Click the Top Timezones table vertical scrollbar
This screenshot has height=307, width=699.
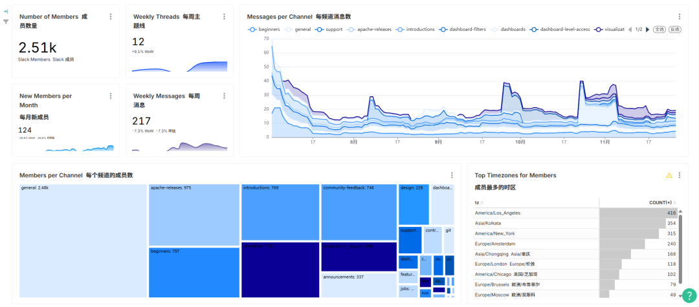(x=680, y=246)
